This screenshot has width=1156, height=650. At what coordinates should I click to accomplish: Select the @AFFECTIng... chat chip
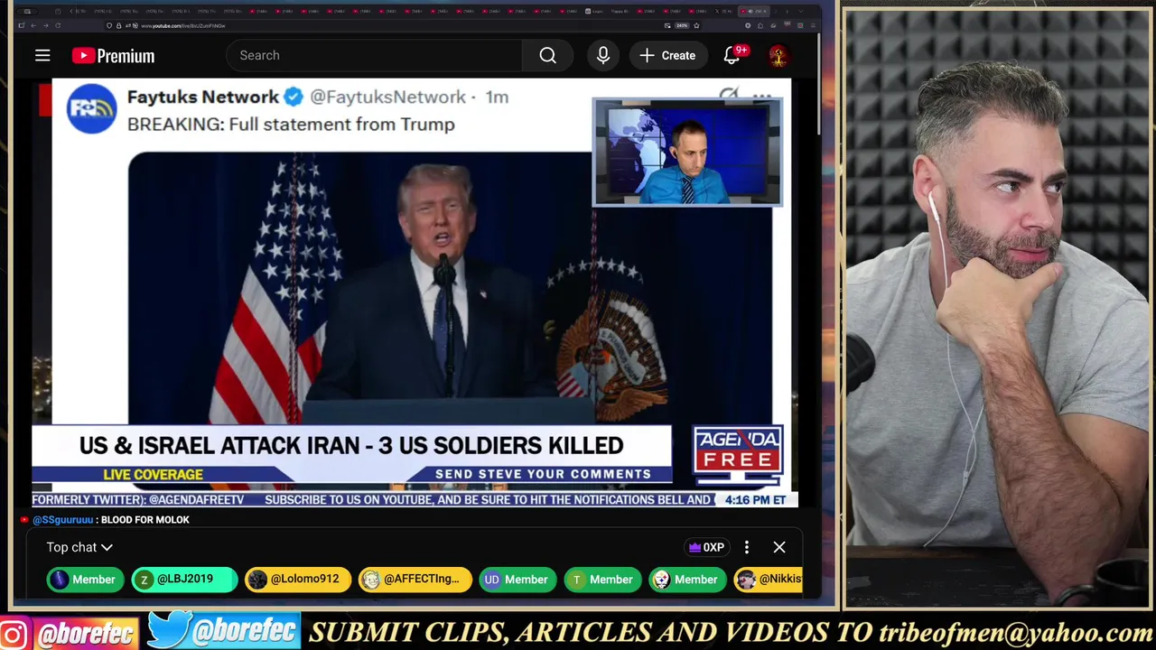(x=414, y=580)
